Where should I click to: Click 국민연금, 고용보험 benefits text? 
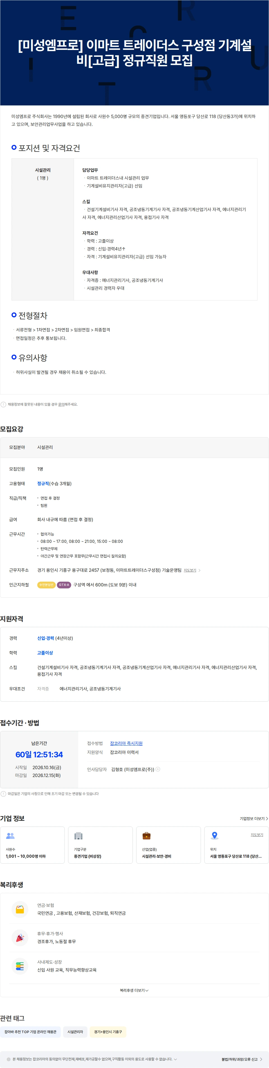(x=82, y=913)
